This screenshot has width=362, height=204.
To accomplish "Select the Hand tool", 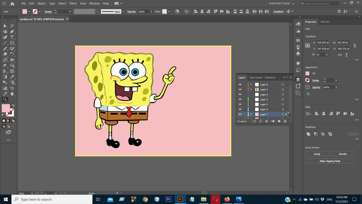I will pos(12,93).
